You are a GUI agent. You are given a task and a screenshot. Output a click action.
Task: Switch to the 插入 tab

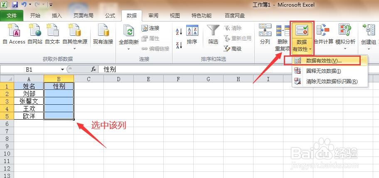(x=57, y=16)
